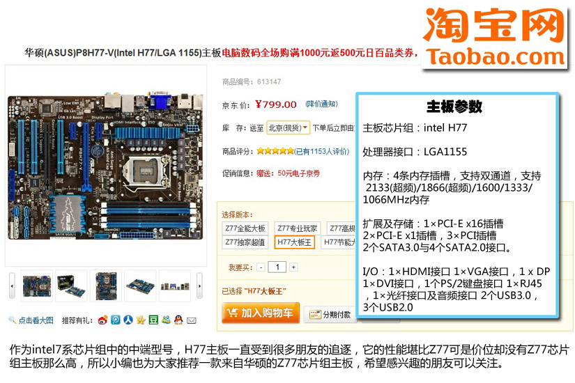Share product via Sina Weibo icon
This screenshot has width=575, height=383.
click(x=102, y=320)
